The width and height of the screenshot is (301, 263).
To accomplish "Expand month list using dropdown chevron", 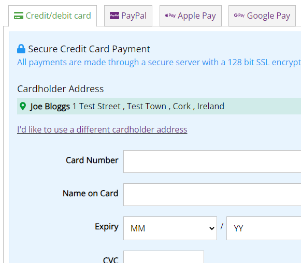I will click(212, 228).
